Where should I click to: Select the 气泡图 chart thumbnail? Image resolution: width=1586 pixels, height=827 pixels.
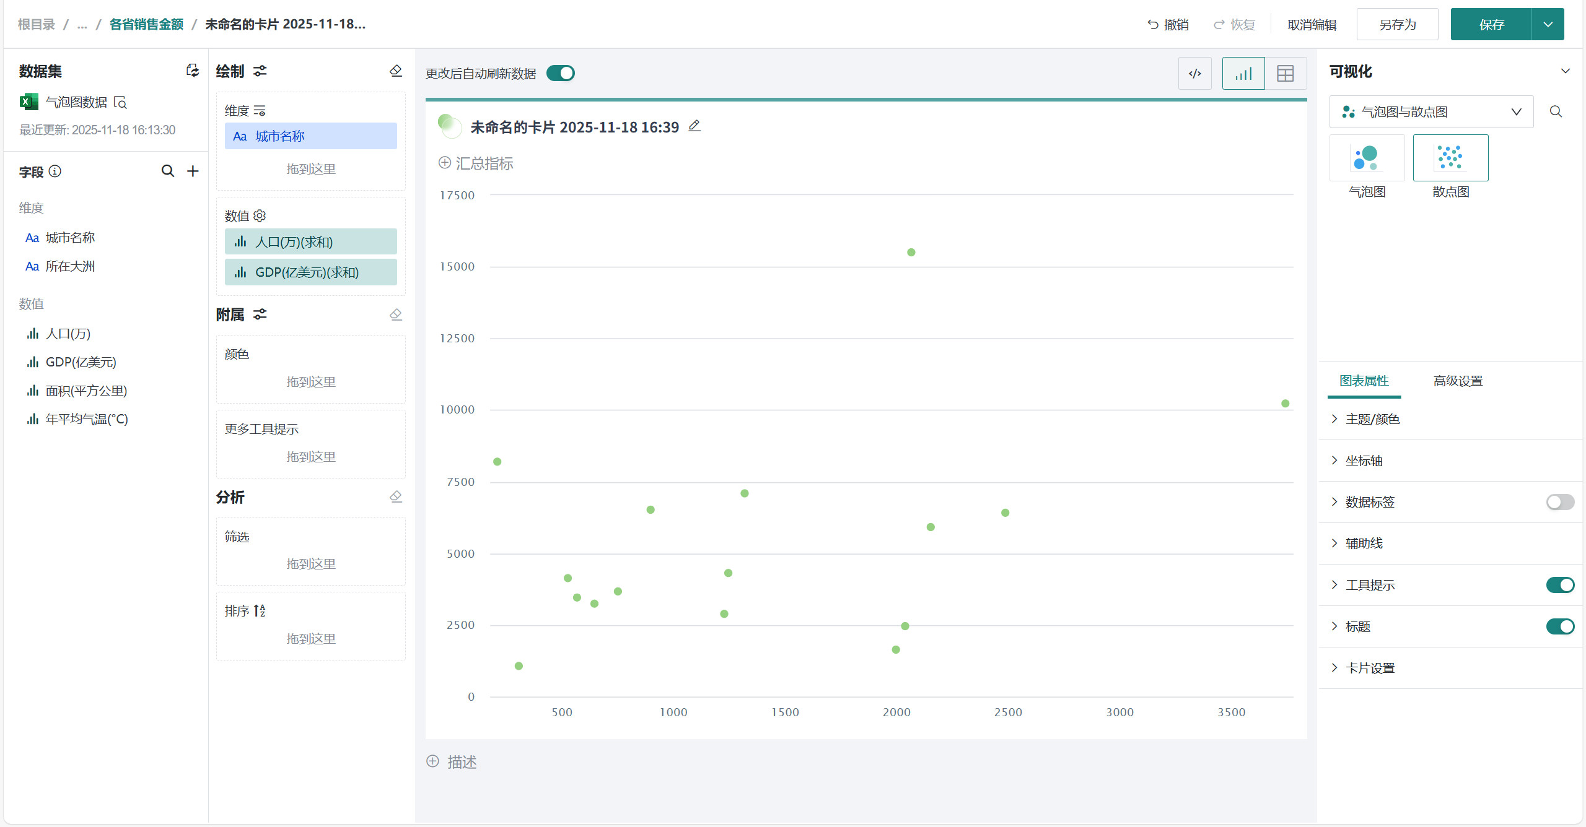tap(1367, 158)
